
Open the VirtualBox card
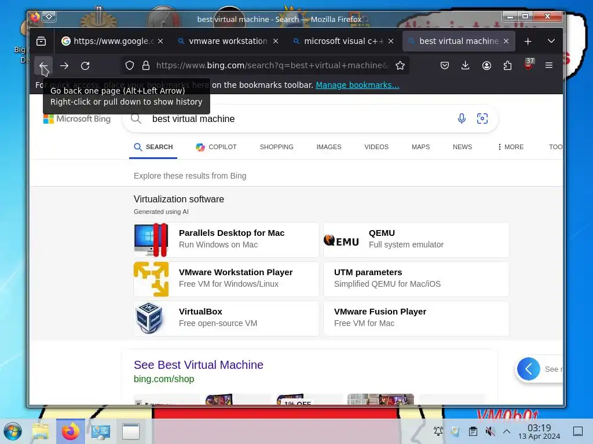226,319
